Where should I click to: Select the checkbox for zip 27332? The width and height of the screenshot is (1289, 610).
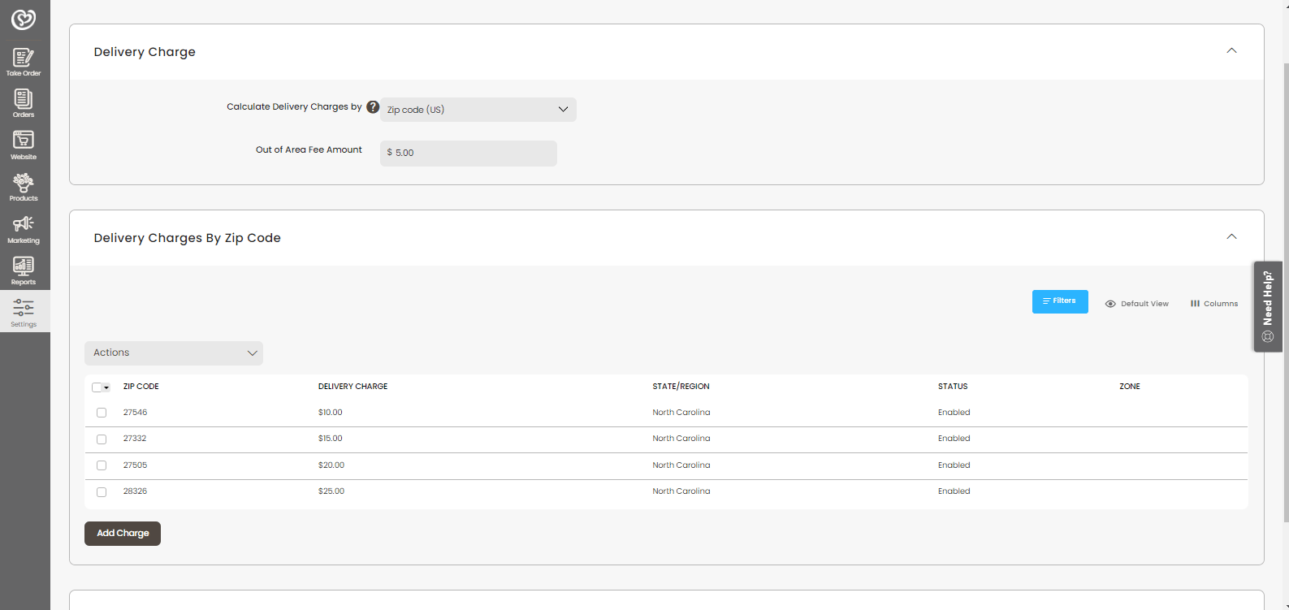click(102, 439)
